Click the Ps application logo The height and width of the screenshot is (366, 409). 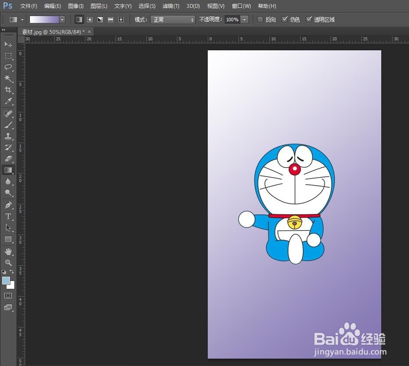click(x=7, y=6)
